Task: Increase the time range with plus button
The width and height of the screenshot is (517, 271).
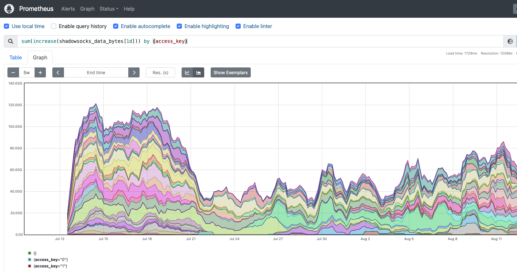Action: 40,73
